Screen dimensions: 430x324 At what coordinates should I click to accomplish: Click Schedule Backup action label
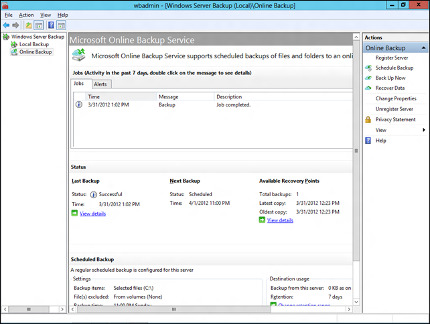[x=395, y=68]
